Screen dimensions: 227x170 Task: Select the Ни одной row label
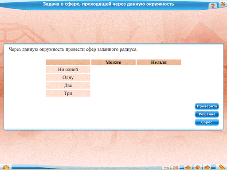(x=68, y=70)
